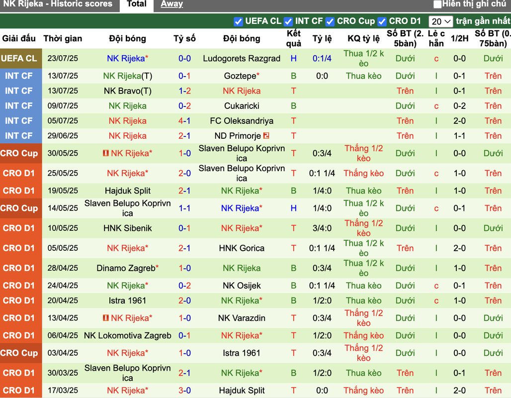Click the NK Rijека - Historic scores title
This screenshot has height=398, width=511.
click(57, 4)
